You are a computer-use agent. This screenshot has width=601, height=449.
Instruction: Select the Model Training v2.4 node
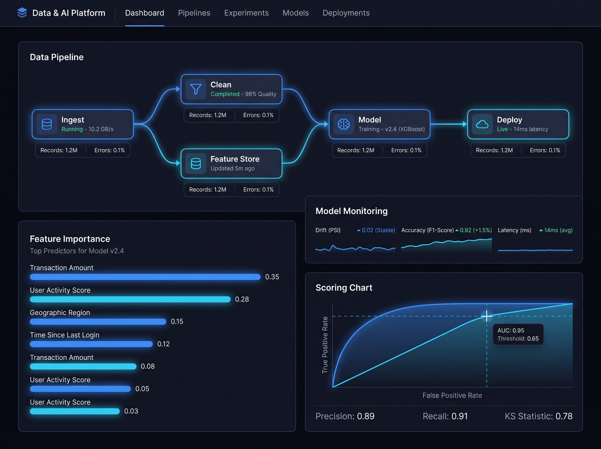point(379,124)
